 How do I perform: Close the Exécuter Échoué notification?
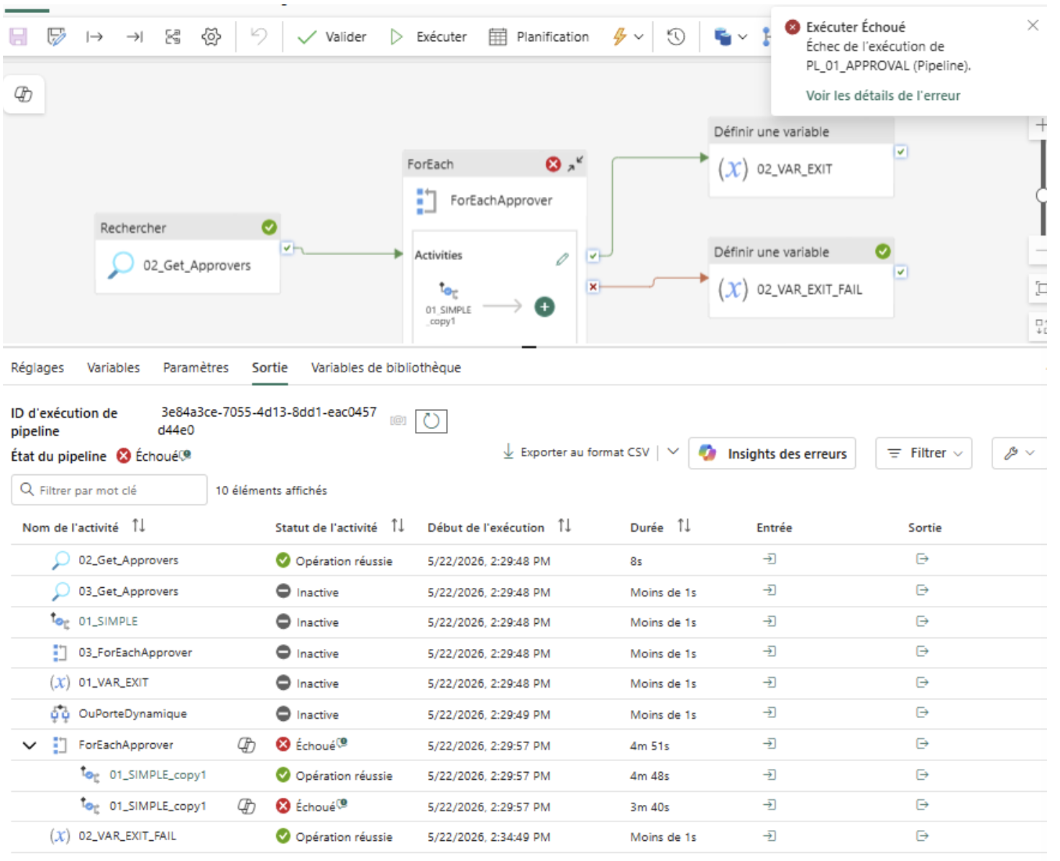click(1033, 25)
